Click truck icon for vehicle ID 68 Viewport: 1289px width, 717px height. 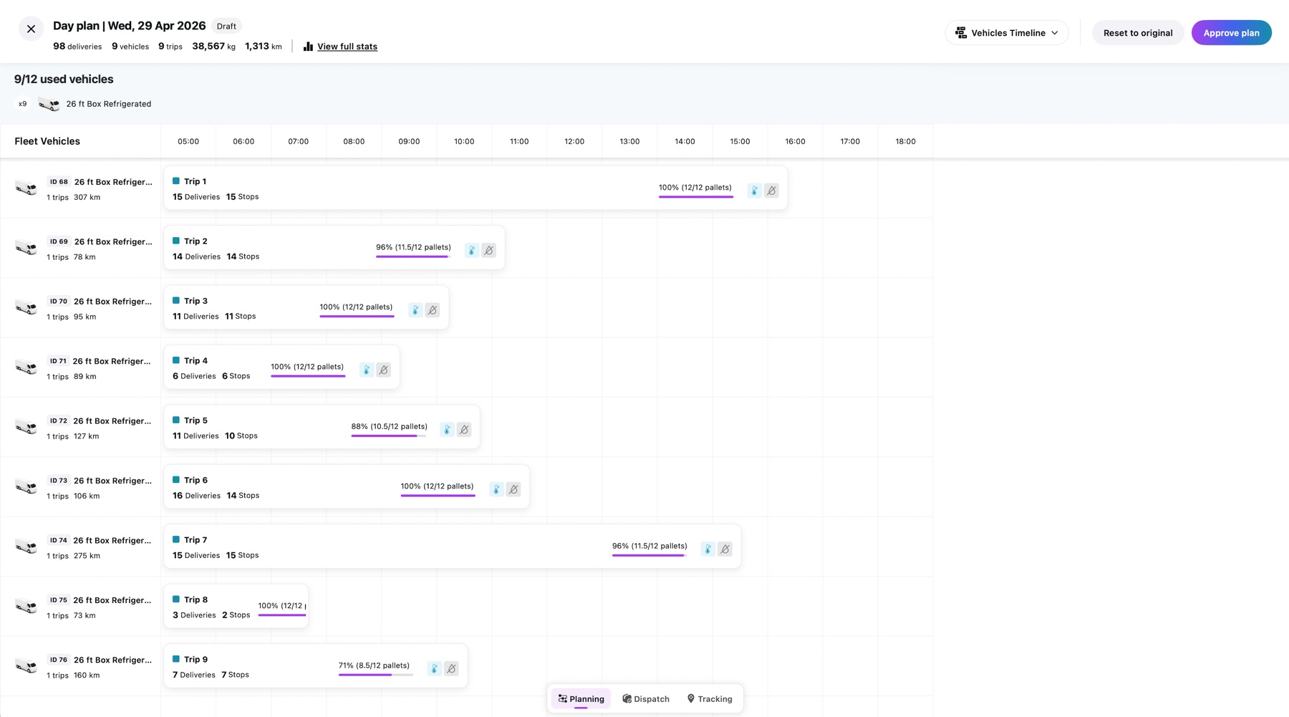point(26,188)
